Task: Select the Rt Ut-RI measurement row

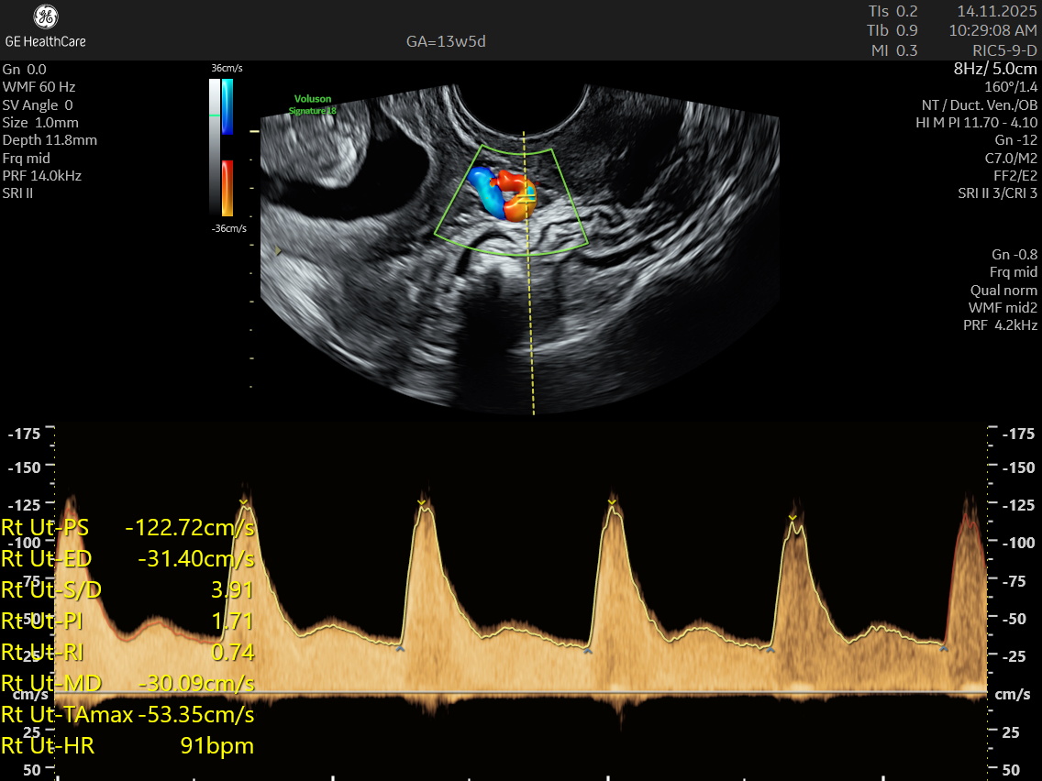Action: pos(128,653)
